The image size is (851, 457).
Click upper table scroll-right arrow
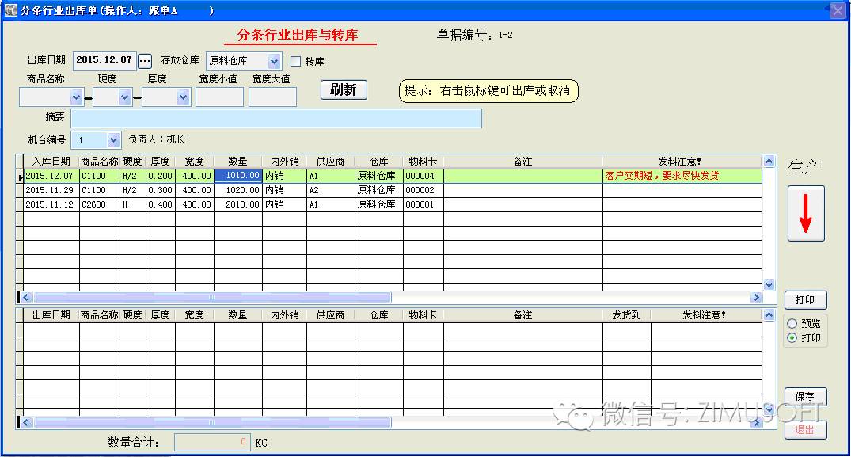click(x=756, y=298)
